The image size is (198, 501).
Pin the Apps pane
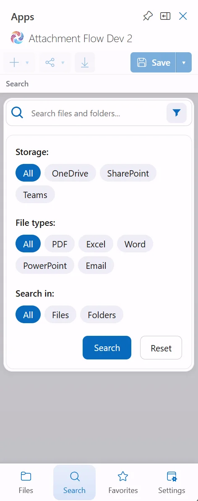coord(148,16)
